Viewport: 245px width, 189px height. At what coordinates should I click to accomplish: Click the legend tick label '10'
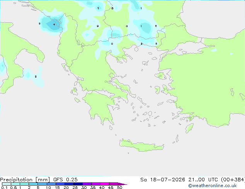coord(48,187)
